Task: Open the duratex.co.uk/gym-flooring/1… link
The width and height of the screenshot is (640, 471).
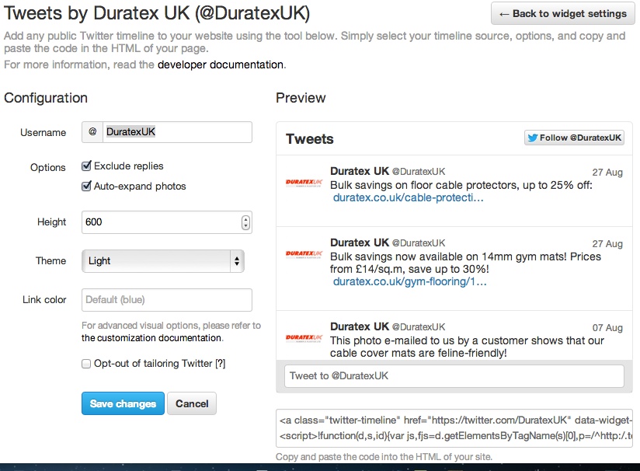Action: (x=410, y=281)
